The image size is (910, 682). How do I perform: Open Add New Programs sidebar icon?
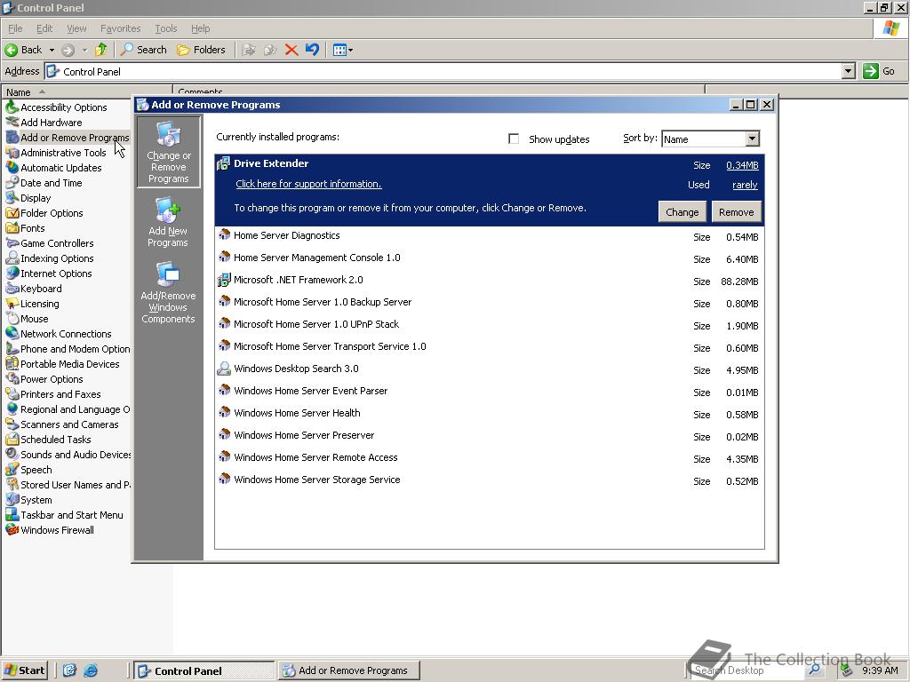[x=168, y=223]
